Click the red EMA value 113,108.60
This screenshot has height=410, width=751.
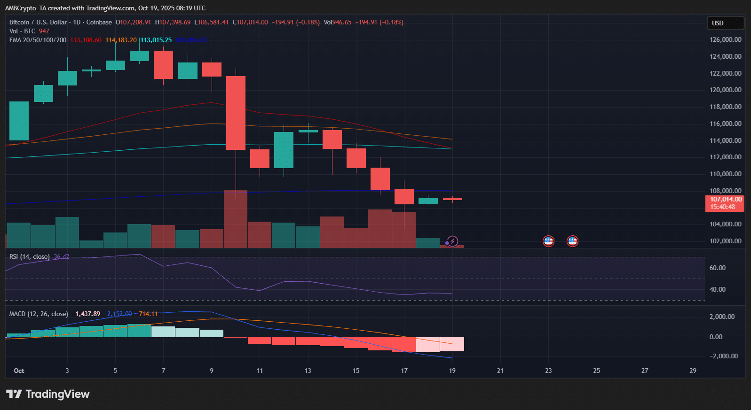click(x=86, y=40)
